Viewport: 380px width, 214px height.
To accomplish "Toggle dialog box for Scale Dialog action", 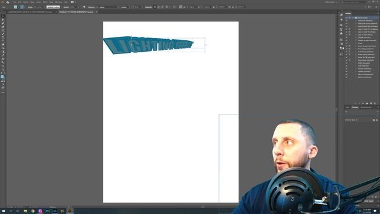I will click(x=350, y=52).
